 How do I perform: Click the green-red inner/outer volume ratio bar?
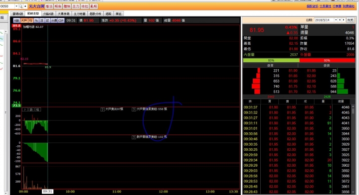pos(299,61)
